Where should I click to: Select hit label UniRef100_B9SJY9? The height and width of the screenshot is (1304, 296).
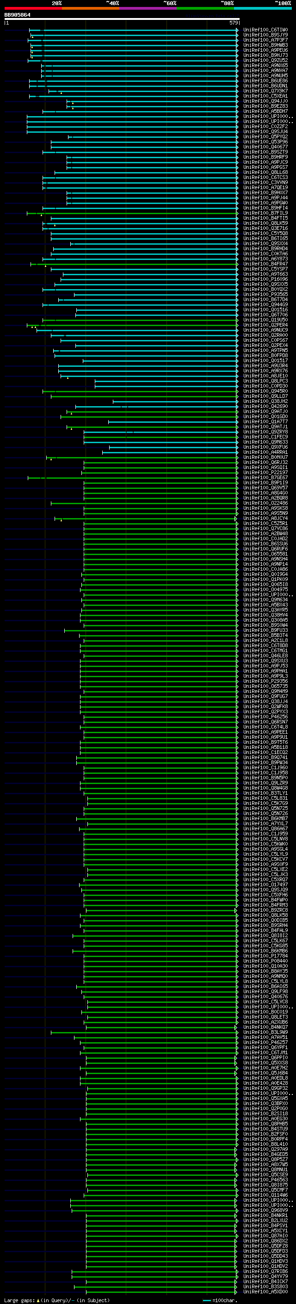click(x=265, y=35)
